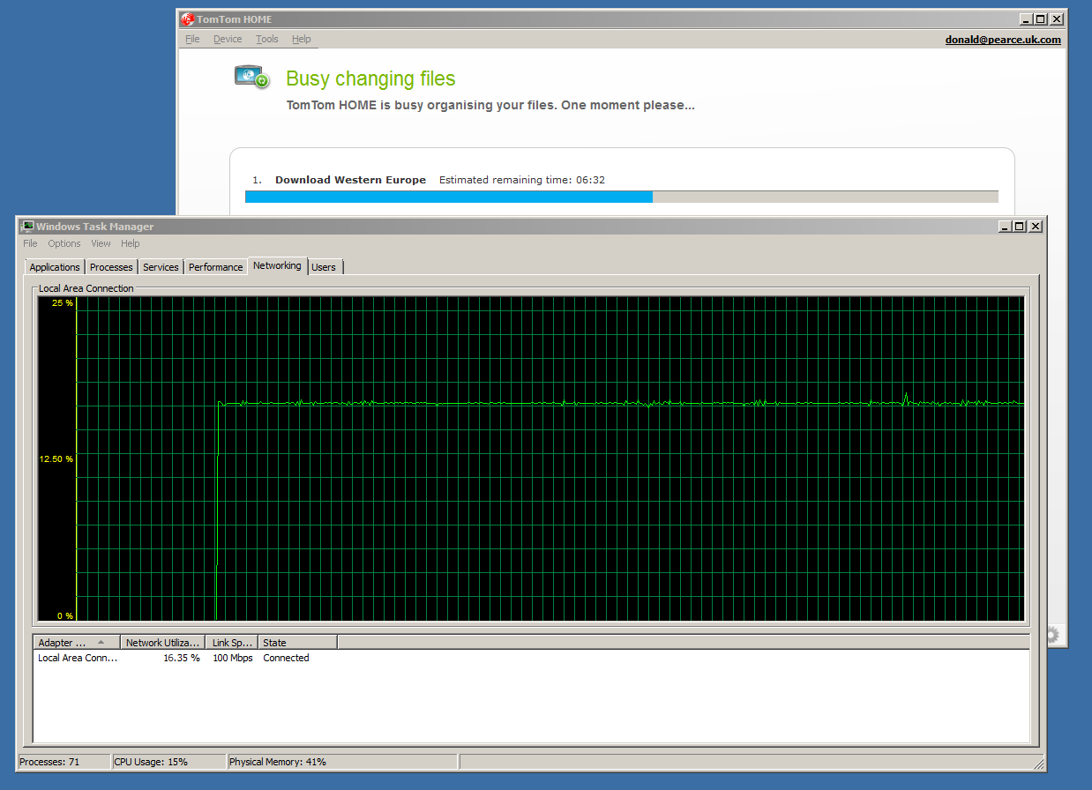
Task: Sort by Adapter Name column header
Action: [76, 643]
